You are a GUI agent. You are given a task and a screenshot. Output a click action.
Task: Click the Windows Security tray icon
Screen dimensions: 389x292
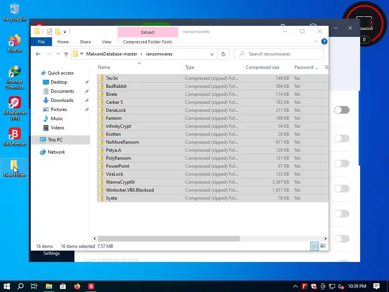313,286
